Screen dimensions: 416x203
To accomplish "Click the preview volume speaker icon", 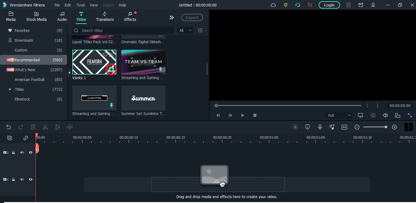I will [385, 115].
